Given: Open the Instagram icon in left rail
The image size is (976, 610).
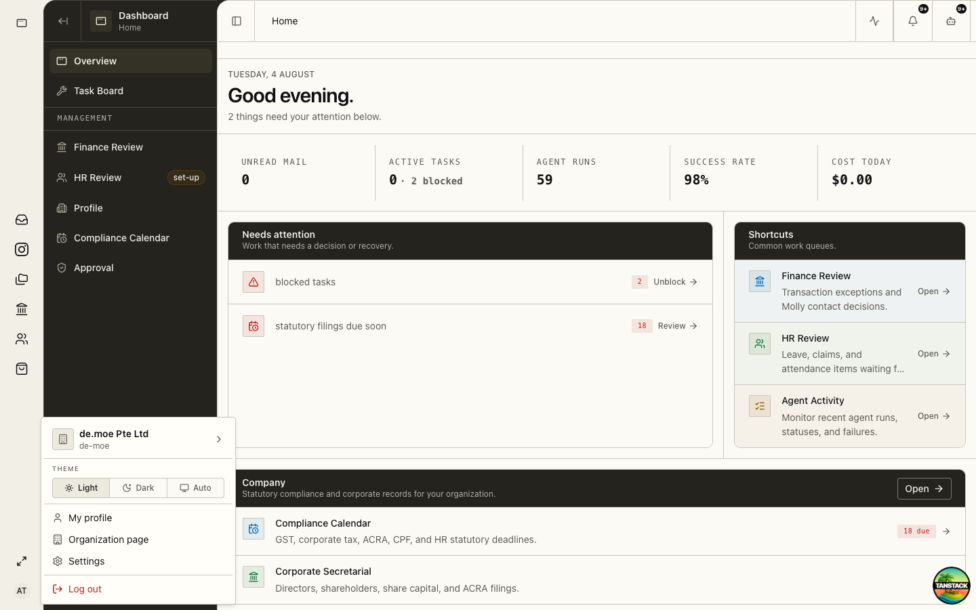Looking at the screenshot, I should pyautogui.click(x=22, y=249).
